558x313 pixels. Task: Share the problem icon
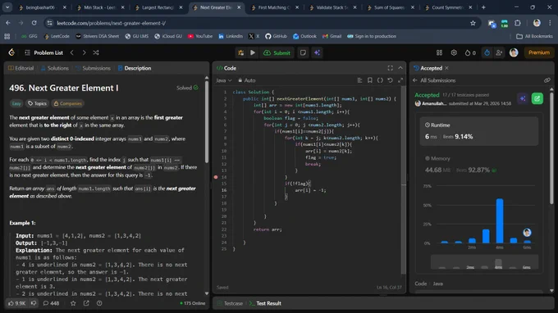click(x=86, y=303)
